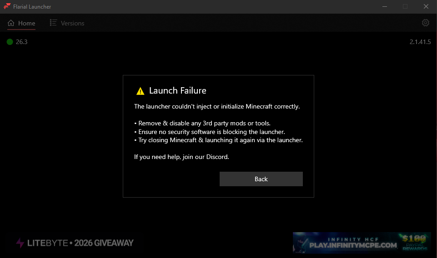
Task: Open settings via the gear icon
Action: point(425,23)
